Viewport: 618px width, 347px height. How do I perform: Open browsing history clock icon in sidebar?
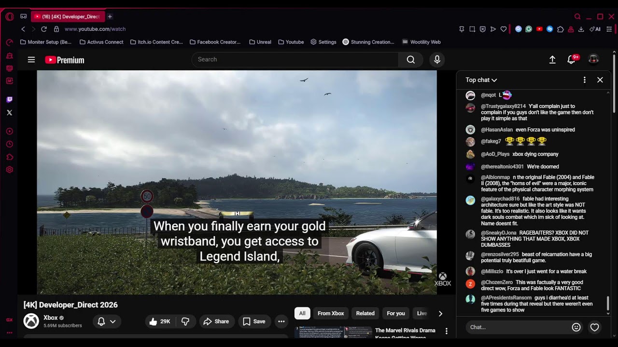click(9, 144)
